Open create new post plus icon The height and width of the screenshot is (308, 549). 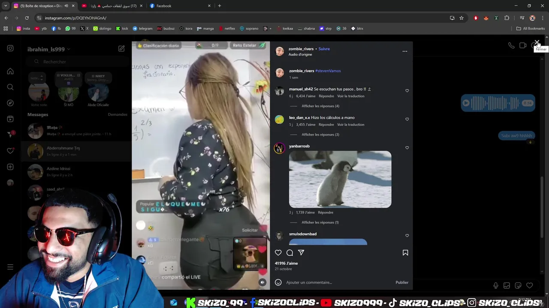point(10,167)
